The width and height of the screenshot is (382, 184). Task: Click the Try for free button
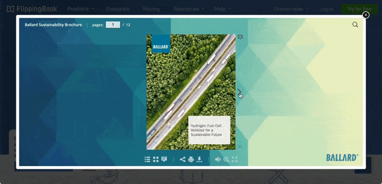[359, 9]
